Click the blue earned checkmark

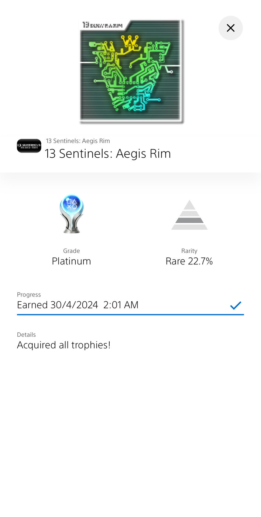tap(236, 305)
